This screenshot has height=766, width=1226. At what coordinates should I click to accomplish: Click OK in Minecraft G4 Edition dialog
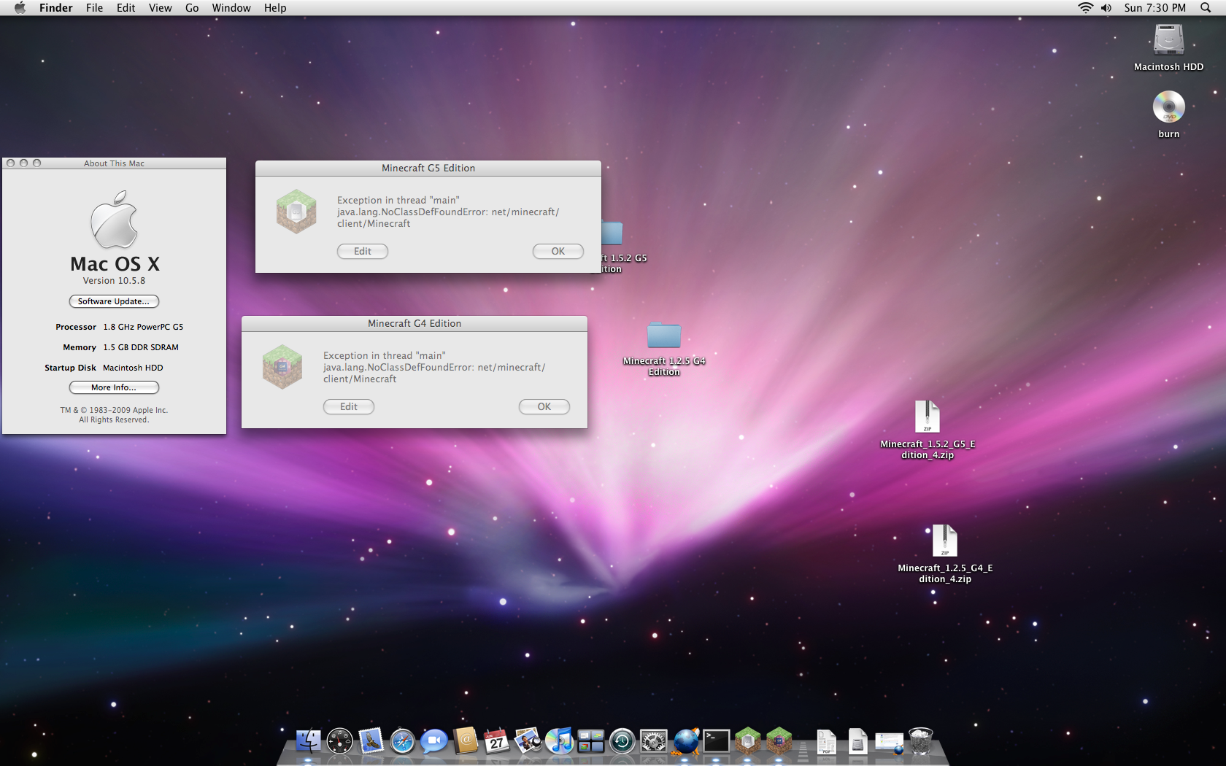tap(544, 406)
